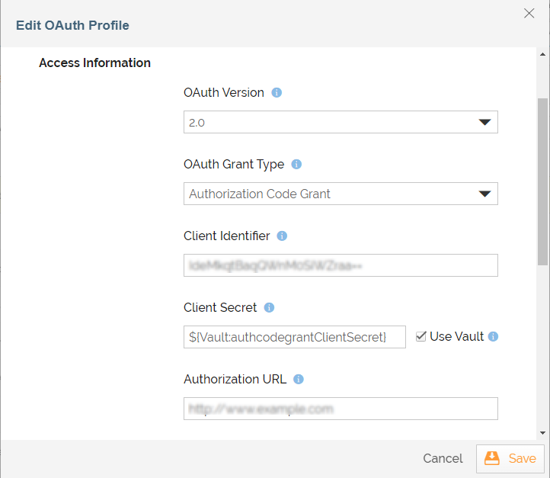Close the Edit OAuth Profile dialog

[x=529, y=13]
